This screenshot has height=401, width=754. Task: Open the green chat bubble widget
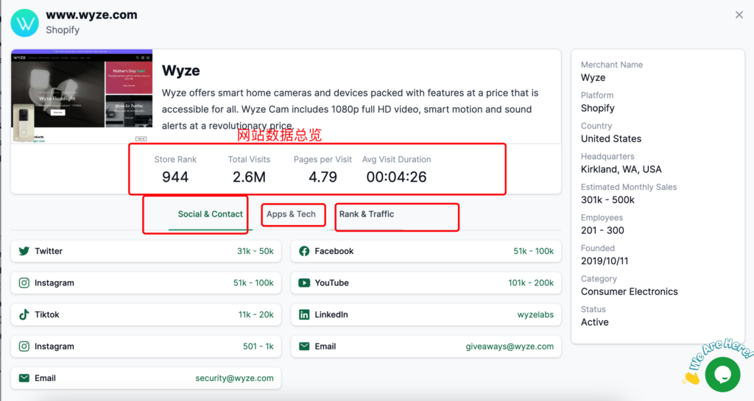click(x=723, y=375)
